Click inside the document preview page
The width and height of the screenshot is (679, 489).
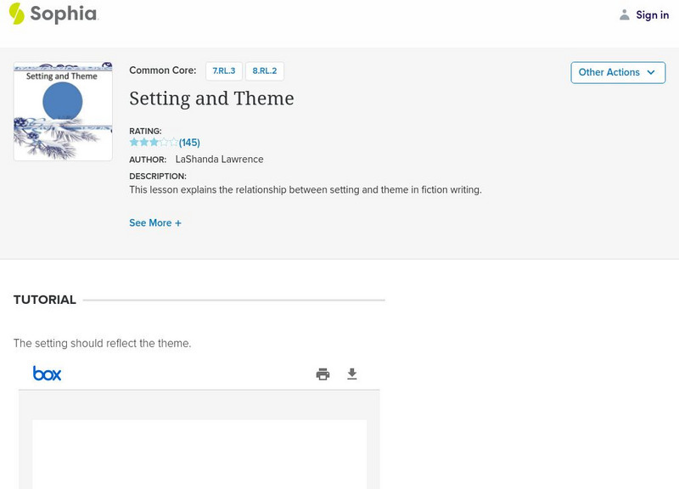pyautogui.click(x=199, y=454)
